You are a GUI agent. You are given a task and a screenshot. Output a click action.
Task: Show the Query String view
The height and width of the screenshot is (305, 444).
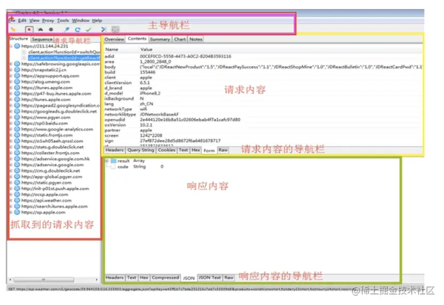tap(140, 150)
